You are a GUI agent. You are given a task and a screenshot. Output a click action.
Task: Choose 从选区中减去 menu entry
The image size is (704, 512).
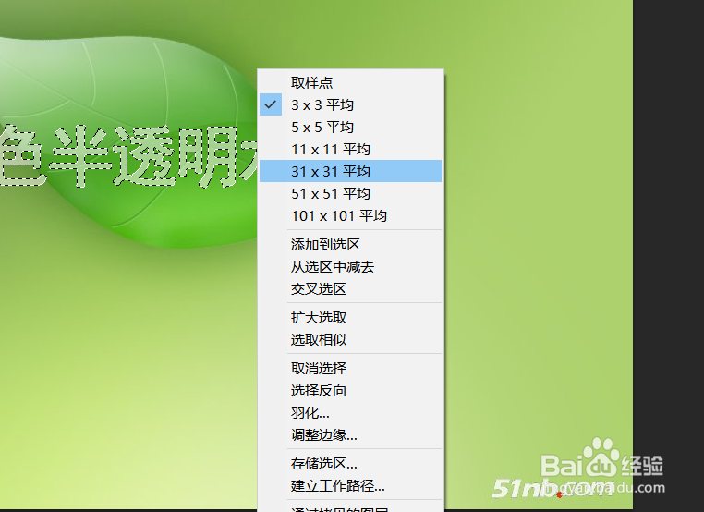click(351, 267)
